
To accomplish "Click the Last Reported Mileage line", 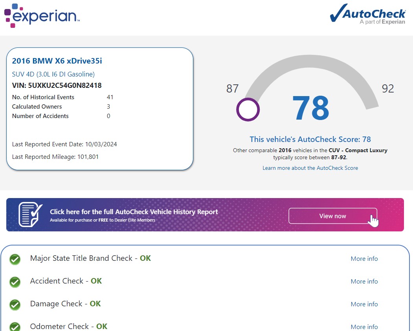I will (55, 157).
